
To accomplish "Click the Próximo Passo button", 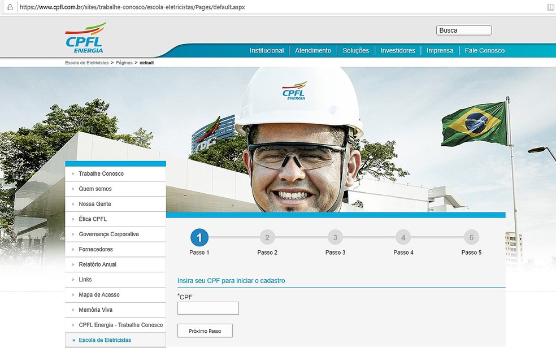I will coord(205,330).
